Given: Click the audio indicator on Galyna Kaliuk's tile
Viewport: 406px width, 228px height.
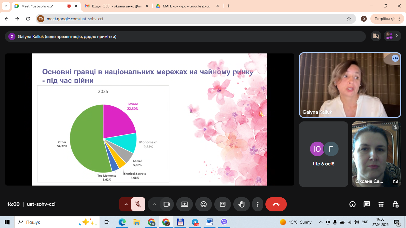Looking at the screenshot, I should pos(395,58).
